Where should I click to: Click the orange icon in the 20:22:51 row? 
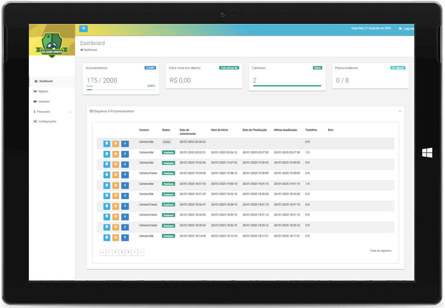coord(116,154)
